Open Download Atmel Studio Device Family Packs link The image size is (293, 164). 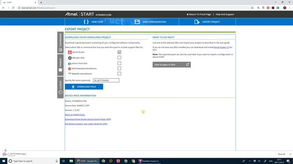click(x=88, y=119)
